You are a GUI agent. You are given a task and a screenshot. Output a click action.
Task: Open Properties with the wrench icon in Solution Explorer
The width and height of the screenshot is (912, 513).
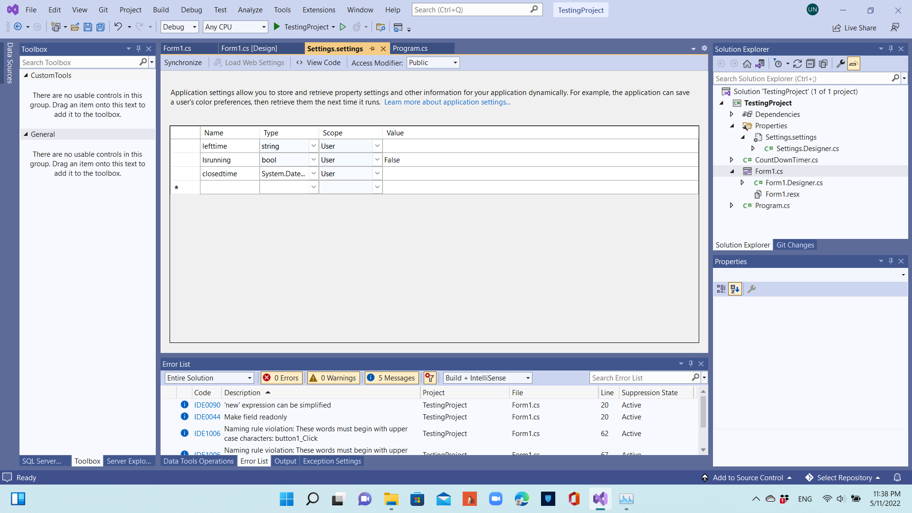pos(841,64)
